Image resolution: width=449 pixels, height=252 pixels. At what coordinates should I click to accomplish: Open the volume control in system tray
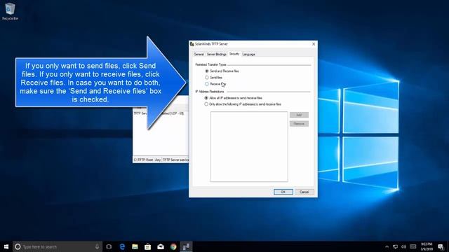404,246
